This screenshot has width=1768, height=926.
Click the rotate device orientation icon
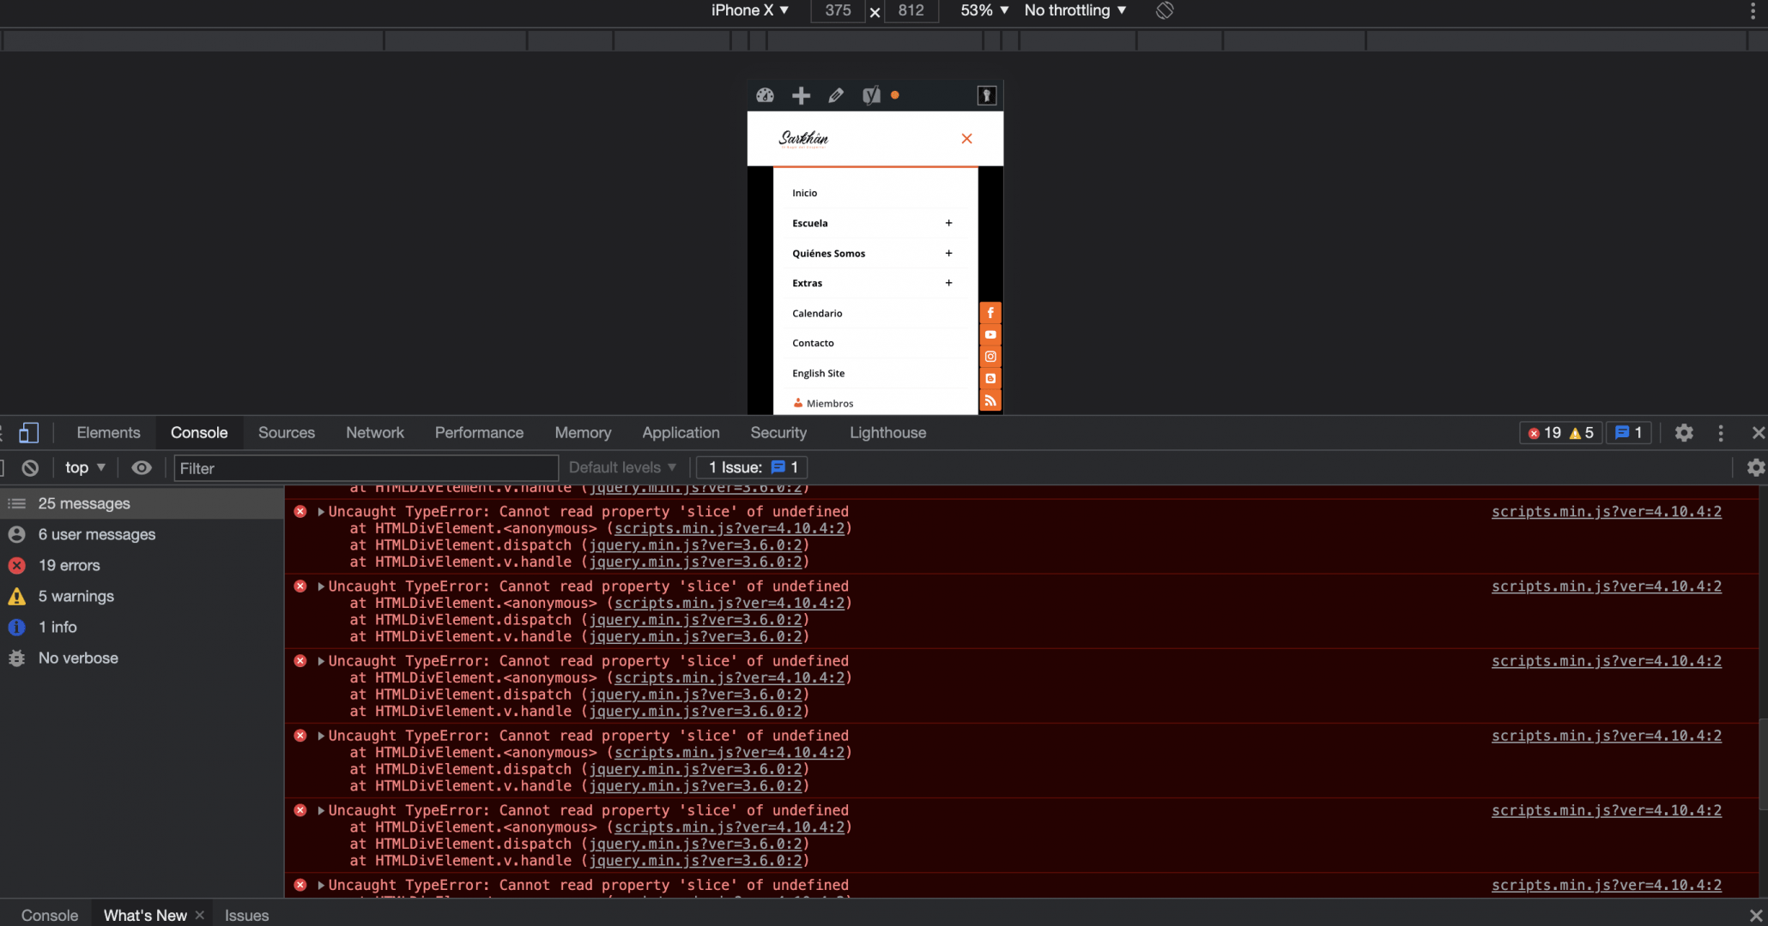coord(1165,10)
